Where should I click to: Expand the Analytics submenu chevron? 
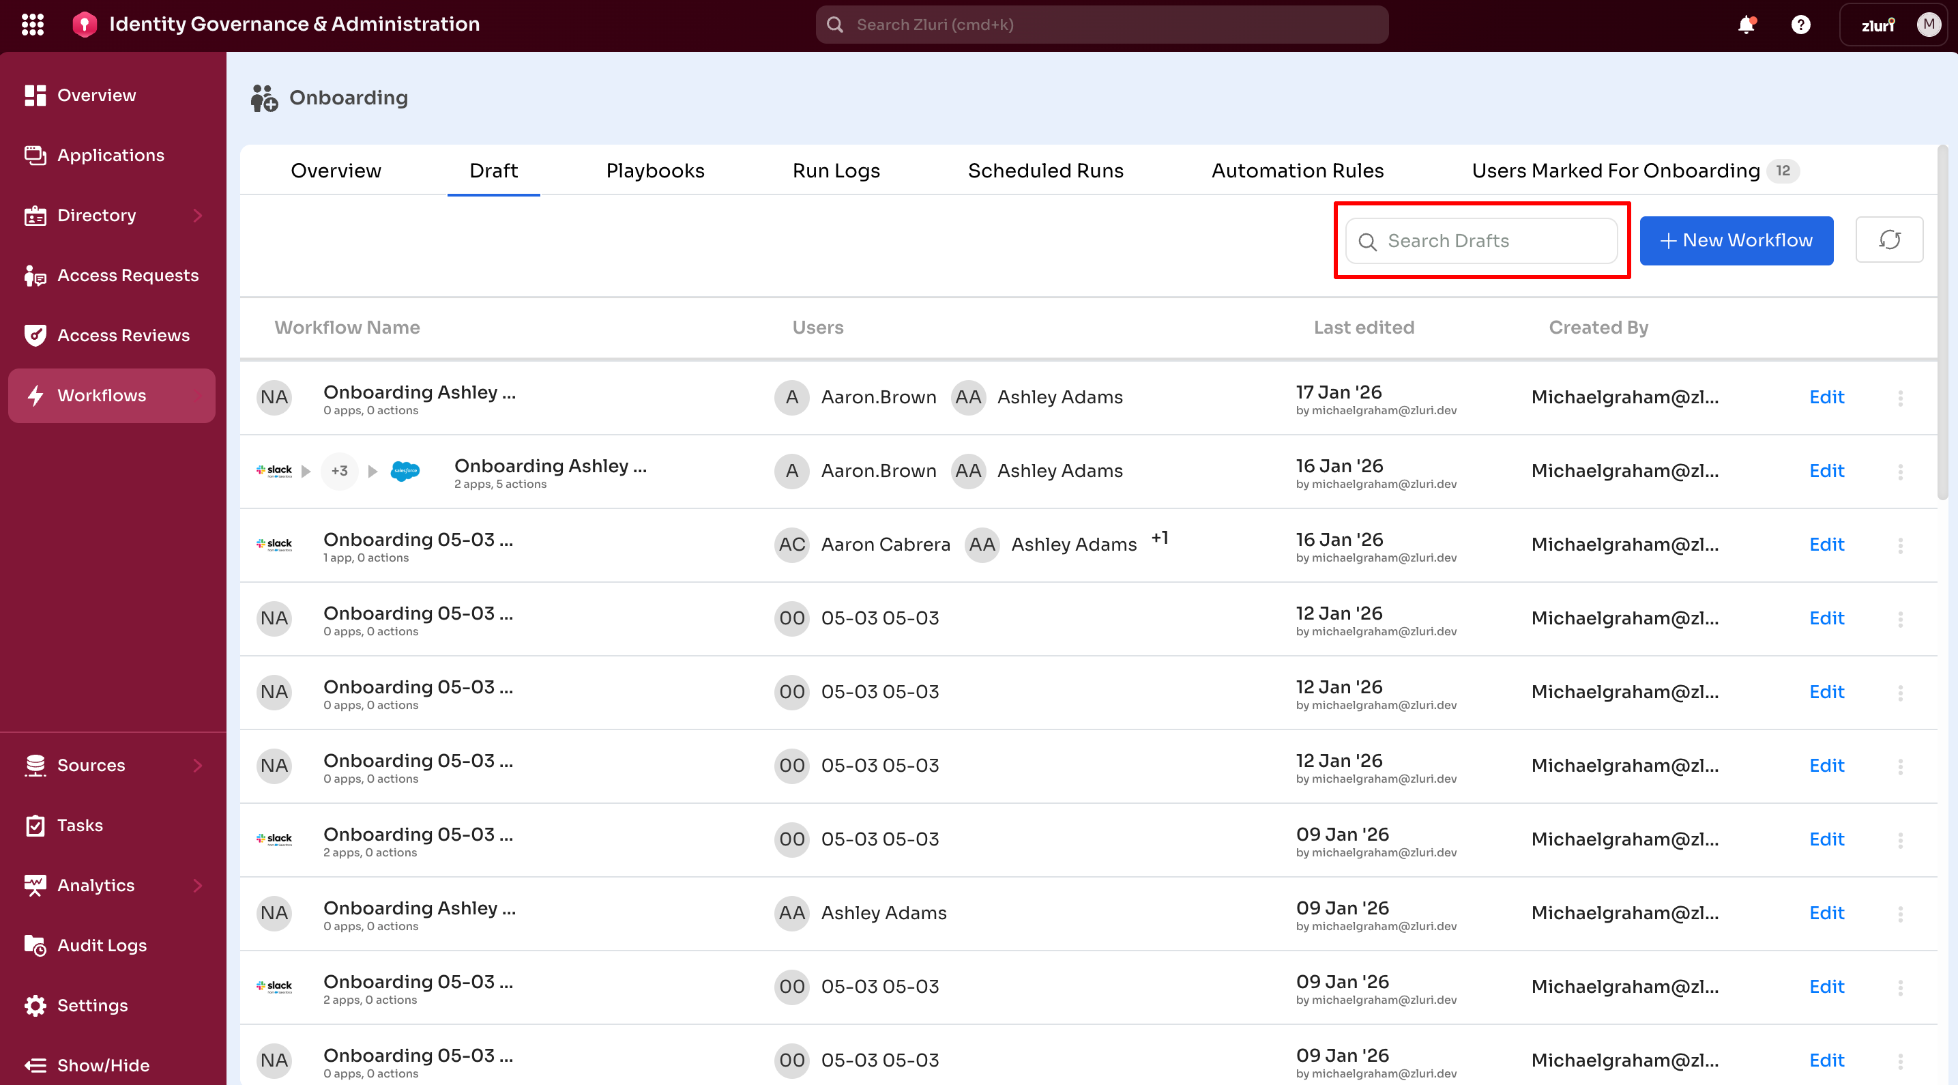[x=198, y=885]
